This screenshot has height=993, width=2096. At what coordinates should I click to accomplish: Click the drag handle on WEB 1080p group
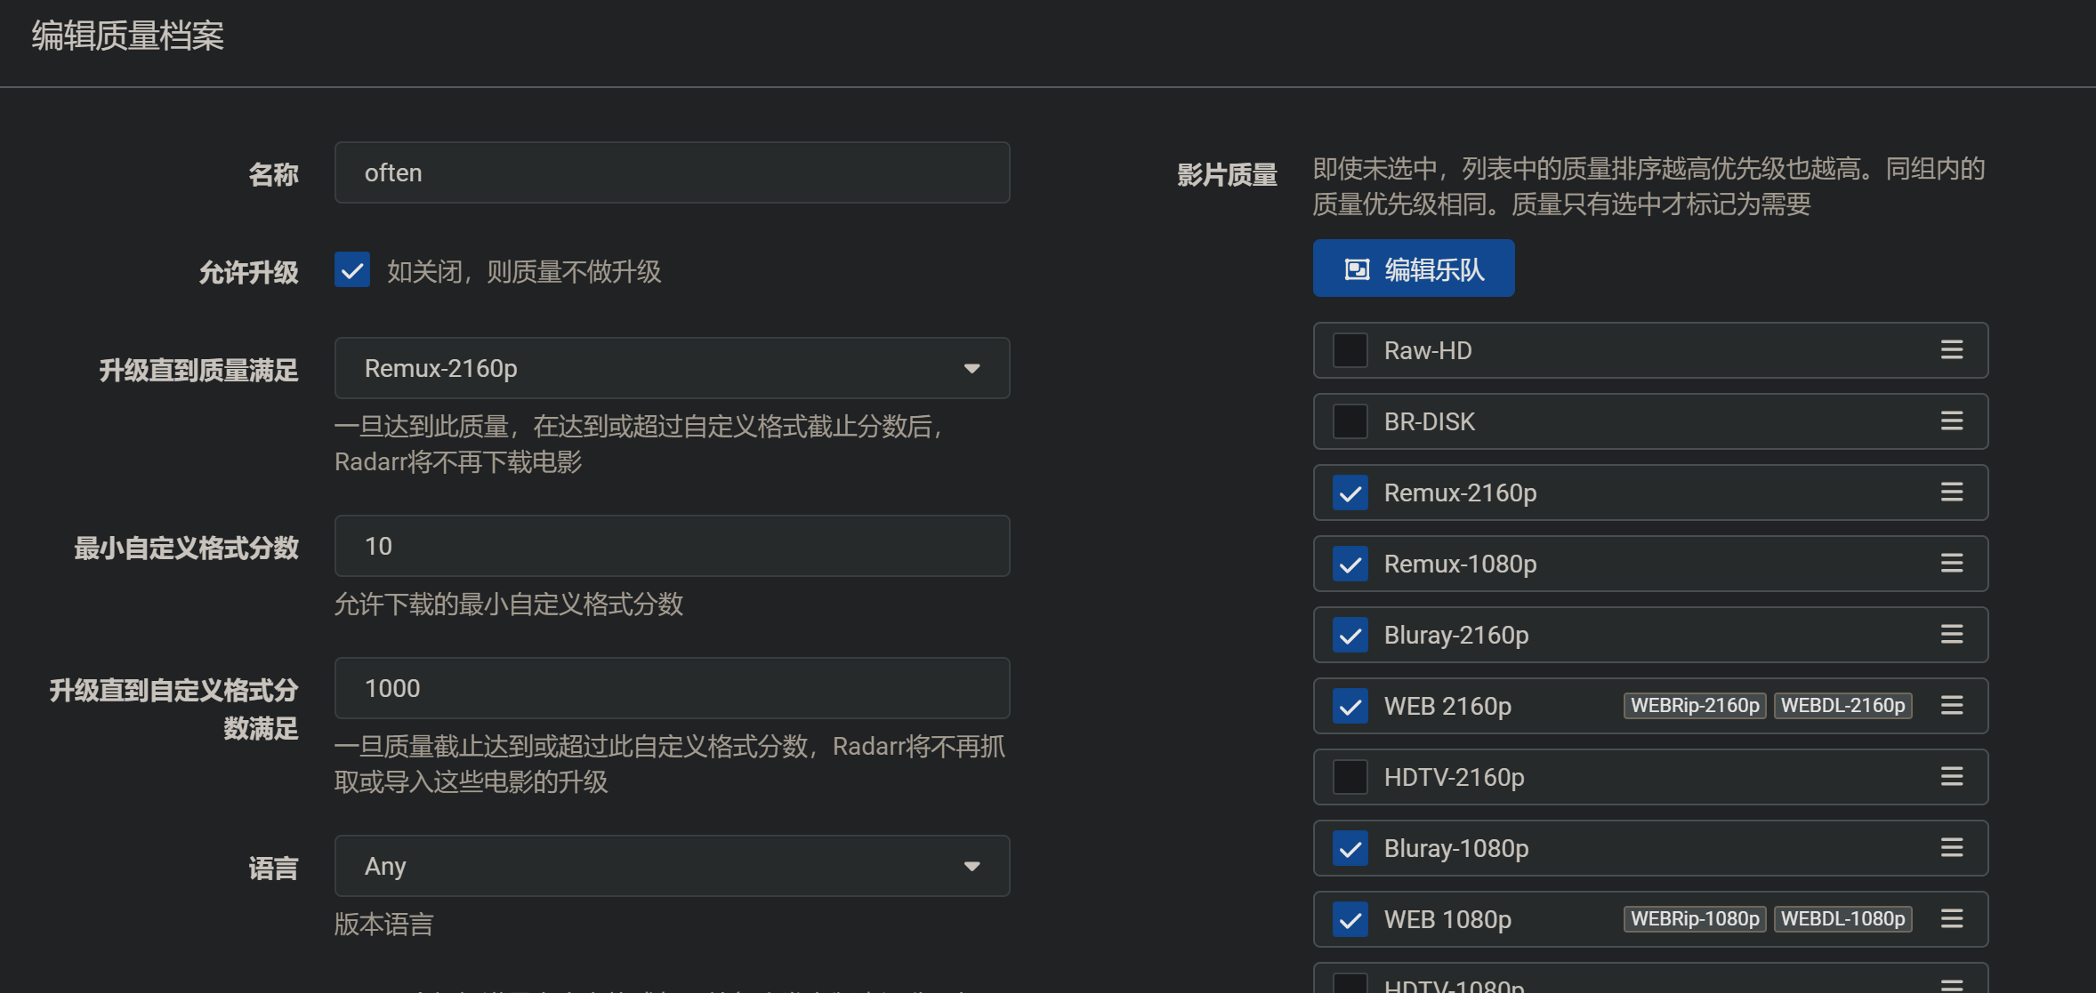coord(1952,919)
